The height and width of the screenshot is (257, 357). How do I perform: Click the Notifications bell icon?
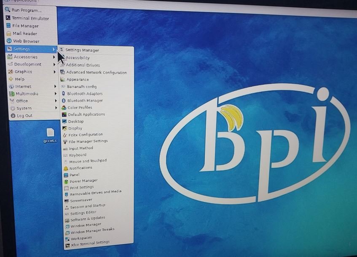(66, 168)
